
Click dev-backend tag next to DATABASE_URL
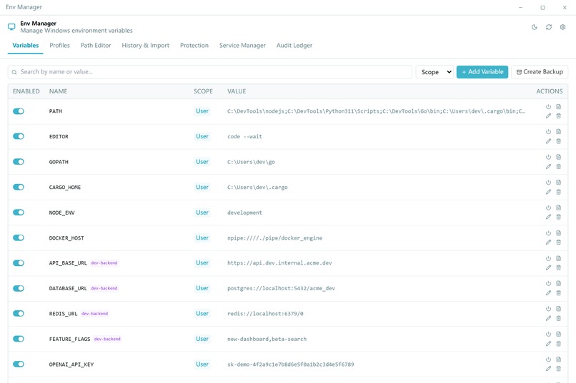tap(104, 288)
